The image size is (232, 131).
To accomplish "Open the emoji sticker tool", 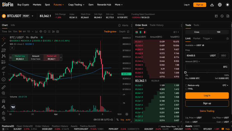I will click(x=4, y=80).
